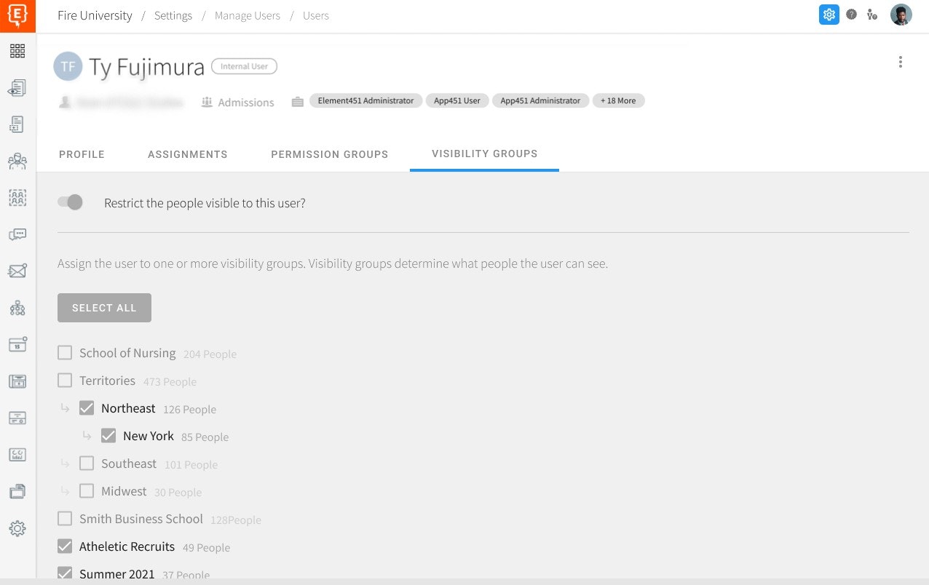Screen dimensions: 929x585
Task: Open the forms page icon in sidebar
Action: [17, 124]
